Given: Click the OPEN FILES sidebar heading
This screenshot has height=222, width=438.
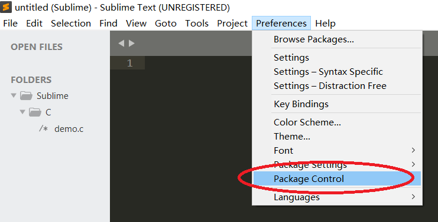Looking at the screenshot, I should point(37,47).
